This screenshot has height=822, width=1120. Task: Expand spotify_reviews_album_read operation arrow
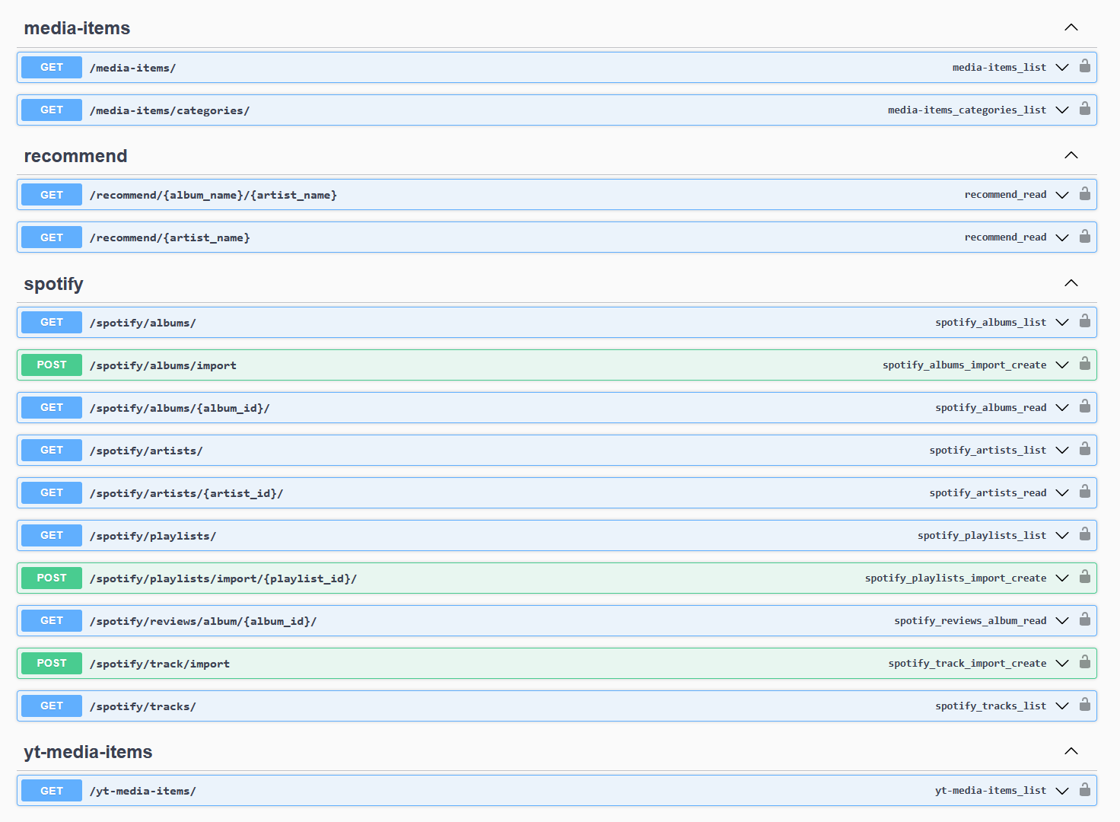(1062, 620)
